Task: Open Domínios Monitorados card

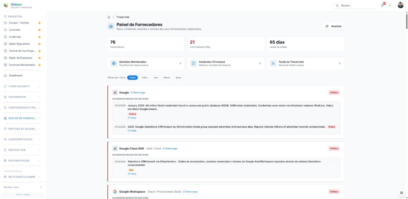Action: pos(146,63)
